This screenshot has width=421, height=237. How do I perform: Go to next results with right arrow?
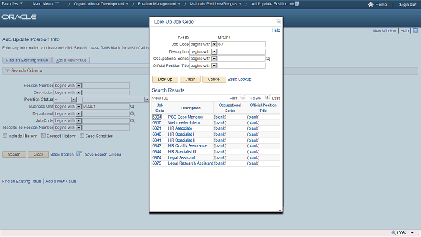tap(268, 97)
